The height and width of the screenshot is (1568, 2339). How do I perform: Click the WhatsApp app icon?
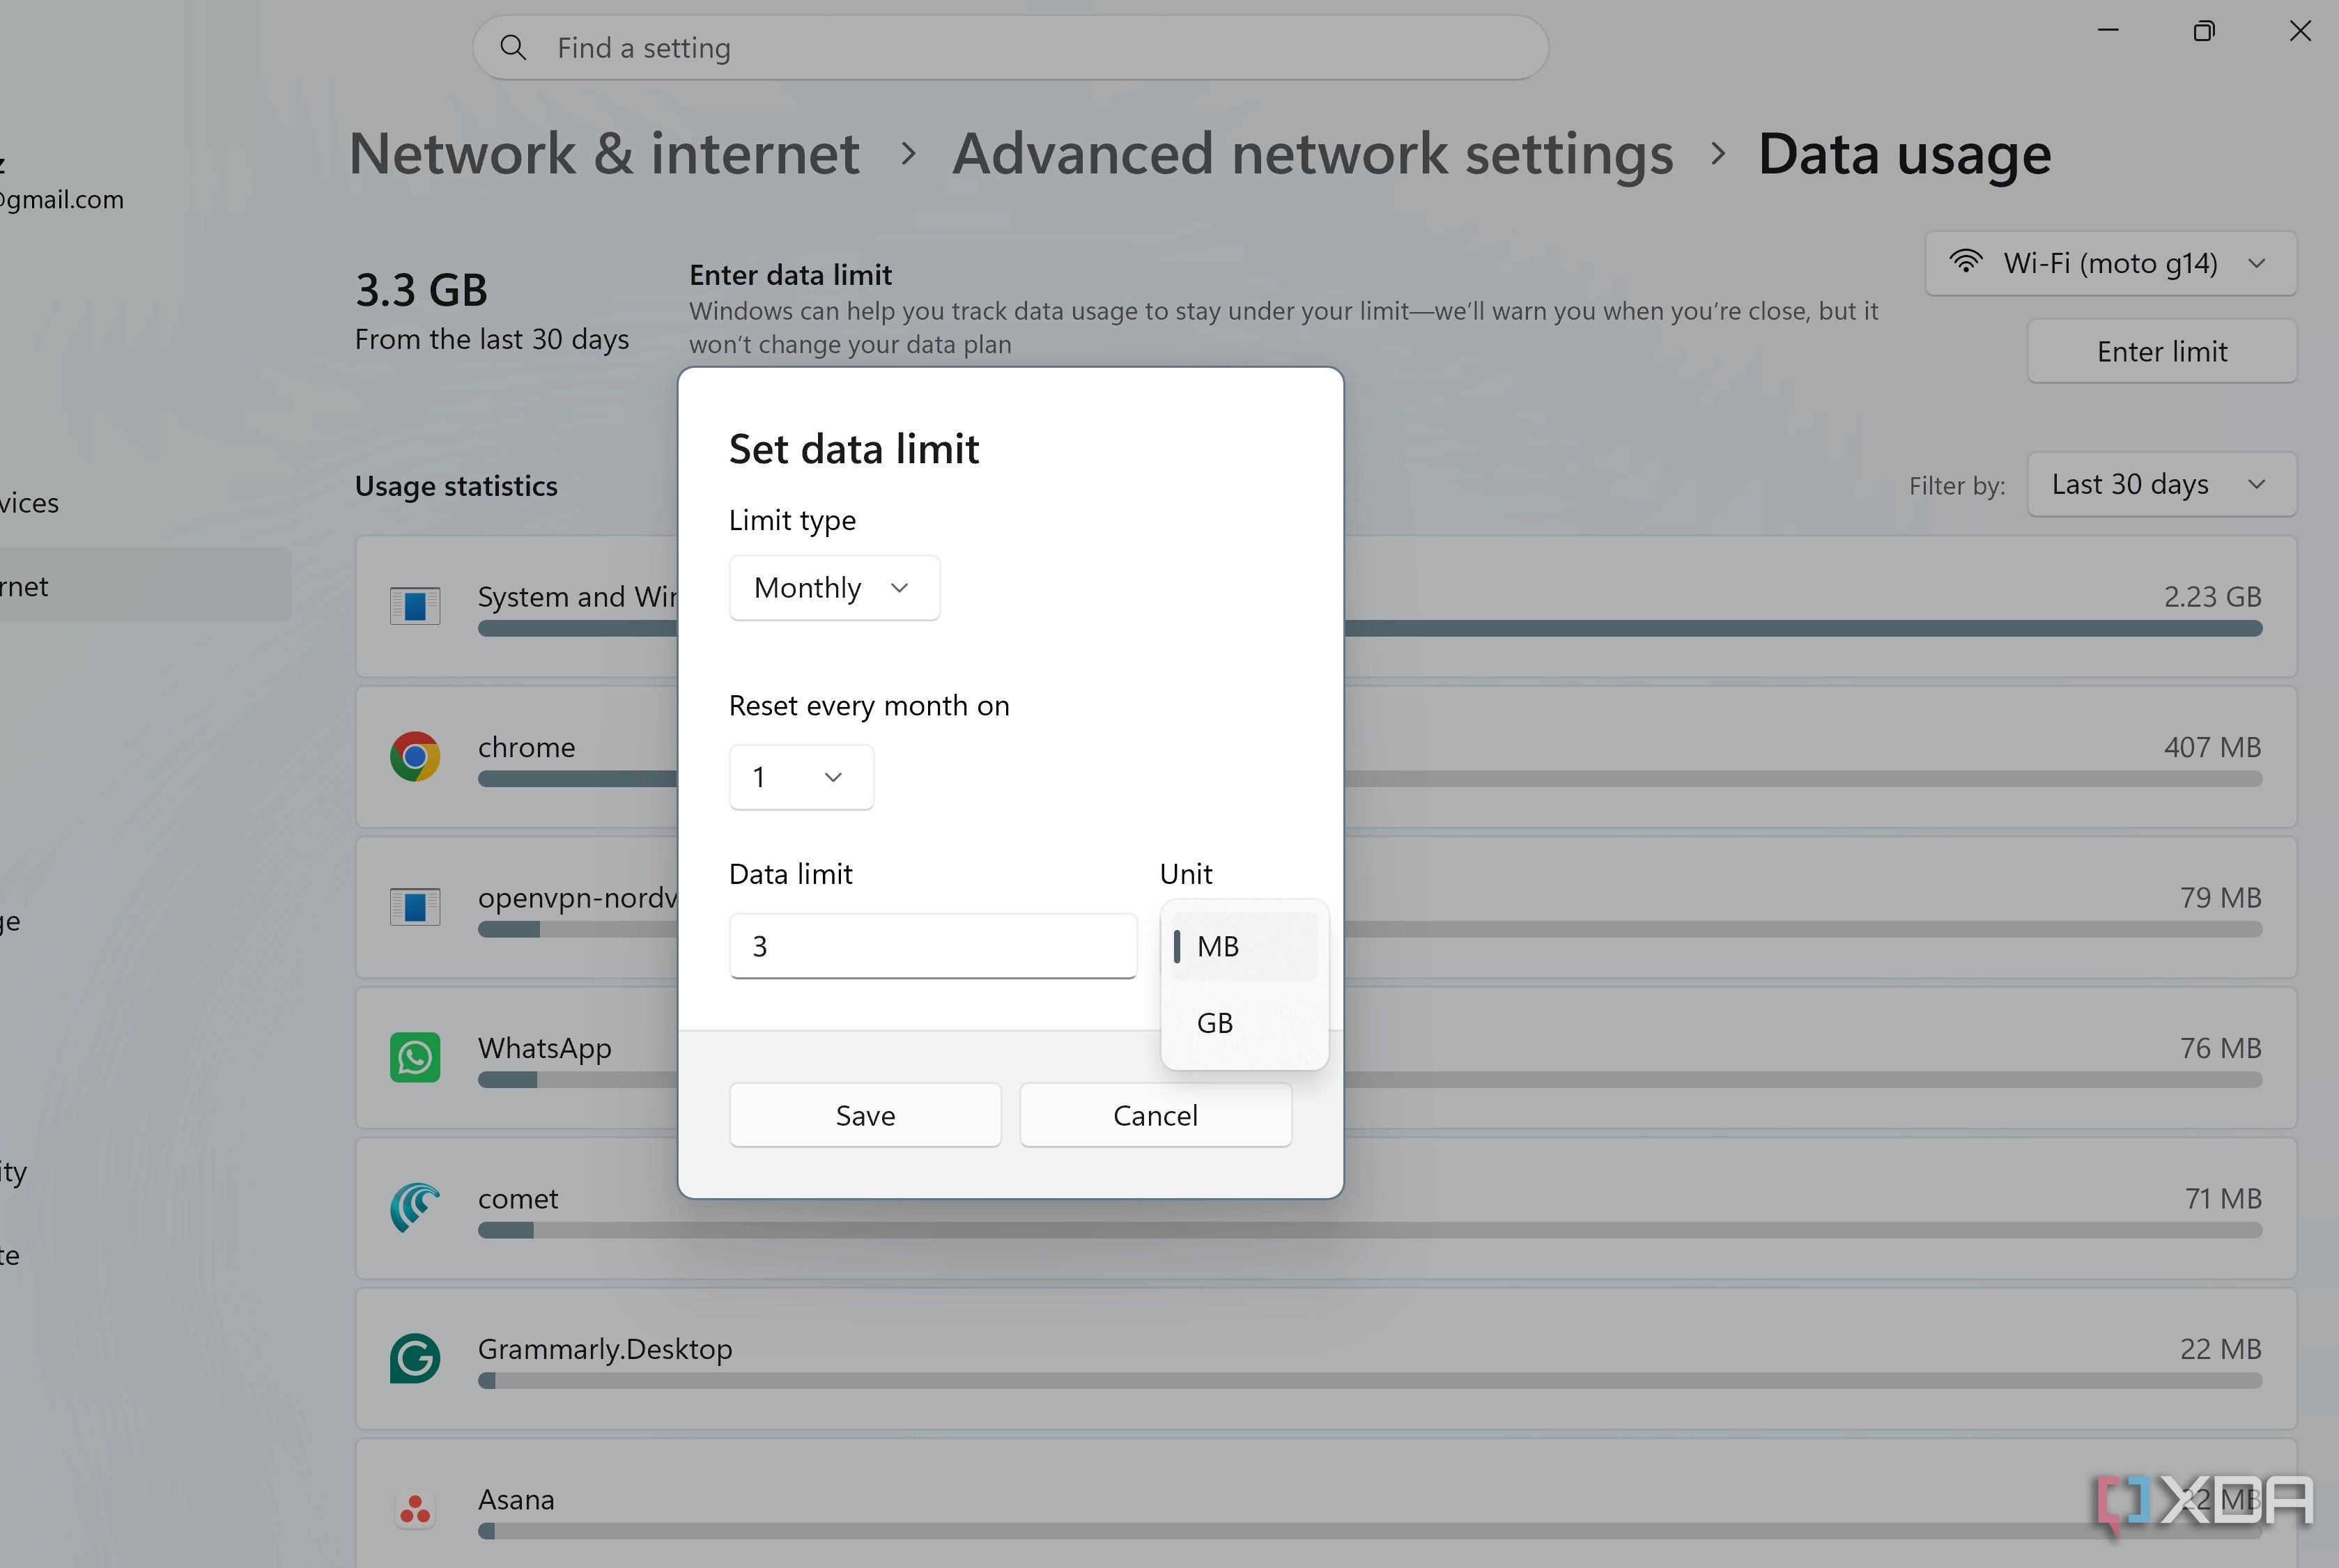415,1057
